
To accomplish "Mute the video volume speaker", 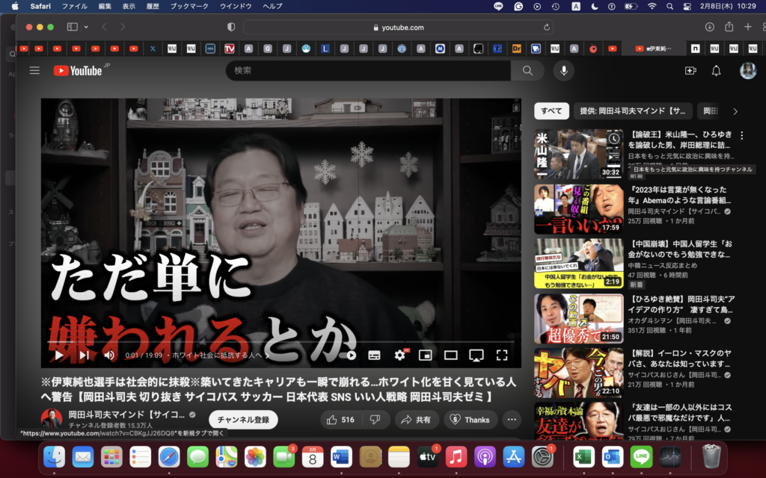I will (109, 356).
